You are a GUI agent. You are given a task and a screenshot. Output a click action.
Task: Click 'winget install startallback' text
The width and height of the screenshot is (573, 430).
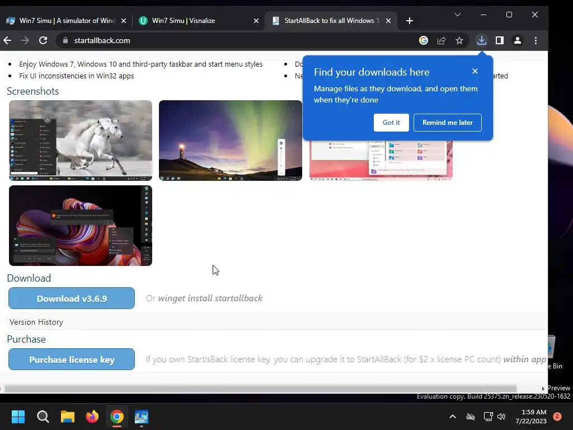(210, 298)
